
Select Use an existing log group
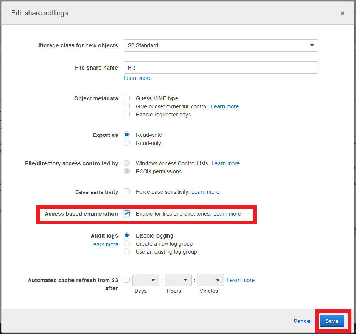click(x=127, y=251)
